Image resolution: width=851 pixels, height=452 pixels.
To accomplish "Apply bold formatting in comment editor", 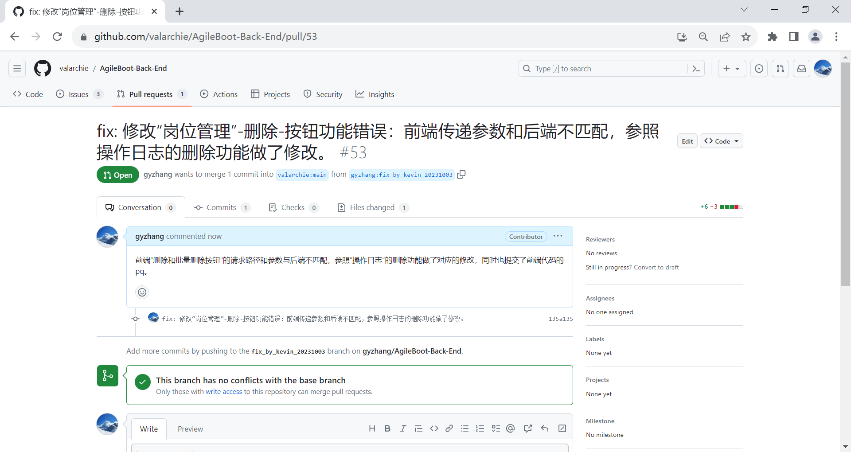I will pos(387,429).
